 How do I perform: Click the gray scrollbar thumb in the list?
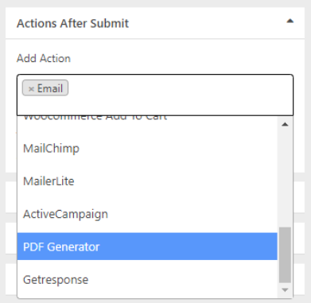coord(285,255)
